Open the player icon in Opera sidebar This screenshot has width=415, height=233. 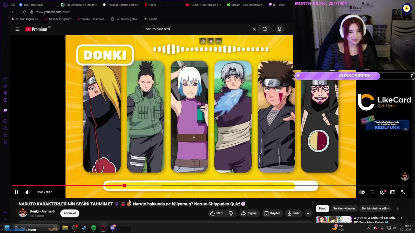[5, 121]
